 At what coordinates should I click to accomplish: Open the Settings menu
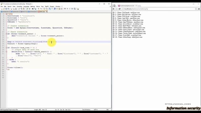tap(33, 6)
